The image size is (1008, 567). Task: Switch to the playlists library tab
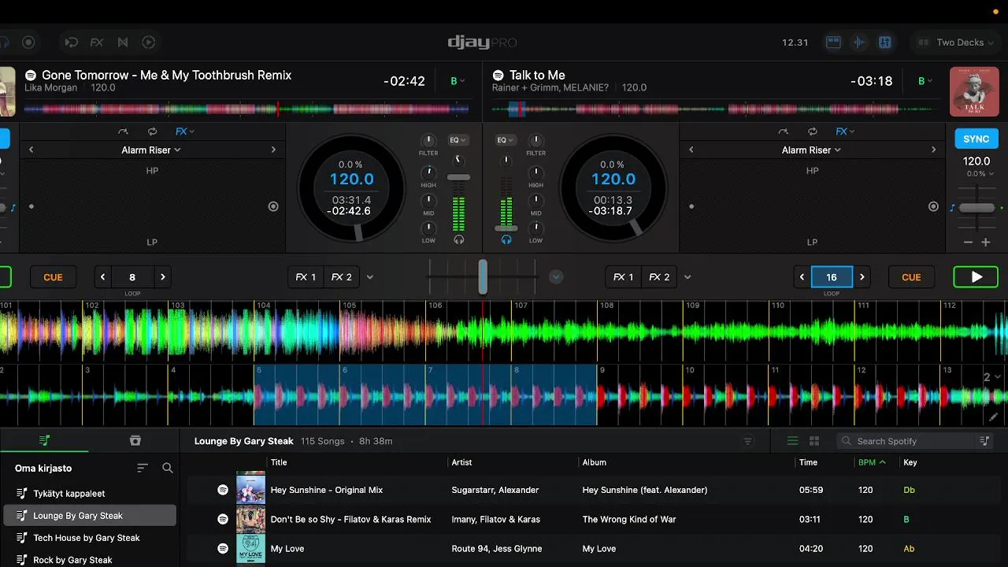click(x=45, y=440)
